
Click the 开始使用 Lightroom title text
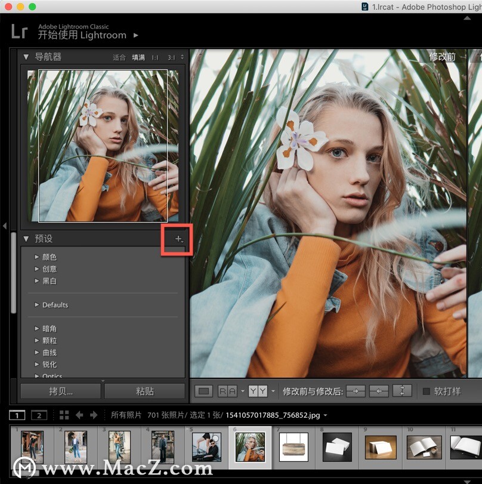click(82, 35)
